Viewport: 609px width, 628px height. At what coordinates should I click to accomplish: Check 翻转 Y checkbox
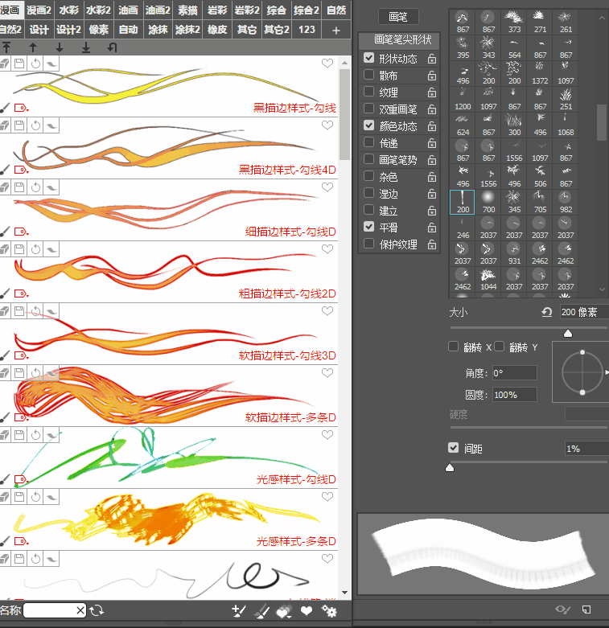[500, 347]
